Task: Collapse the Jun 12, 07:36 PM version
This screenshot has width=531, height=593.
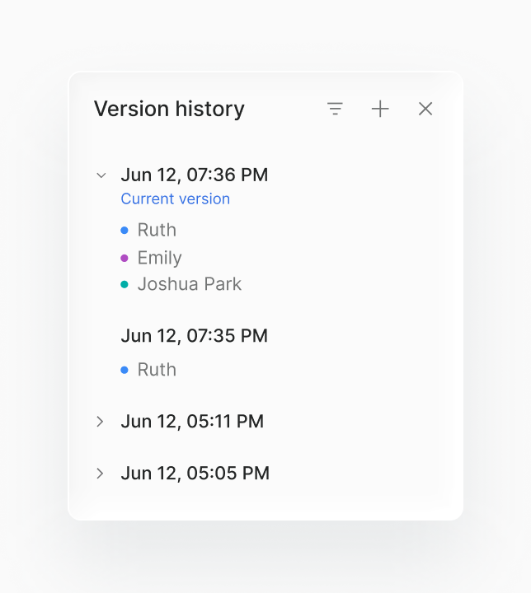Action: point(101,175)
